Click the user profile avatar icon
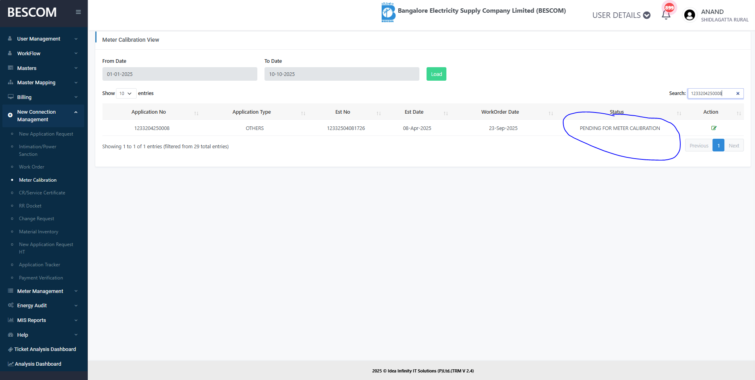Image resolution: width=755 pixels, height=380 pixels. pyautogui.click(x=689, y=15)
